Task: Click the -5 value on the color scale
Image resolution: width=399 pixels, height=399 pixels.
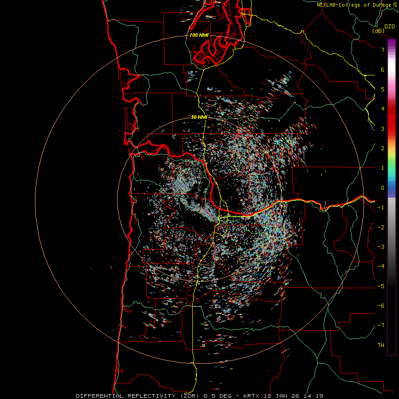Action: [x=381, y=286]
